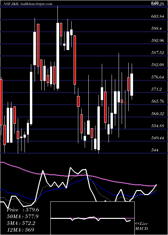Click the 5MA : 572.2 readout
168x235 pixels.
tap(21, 223)
